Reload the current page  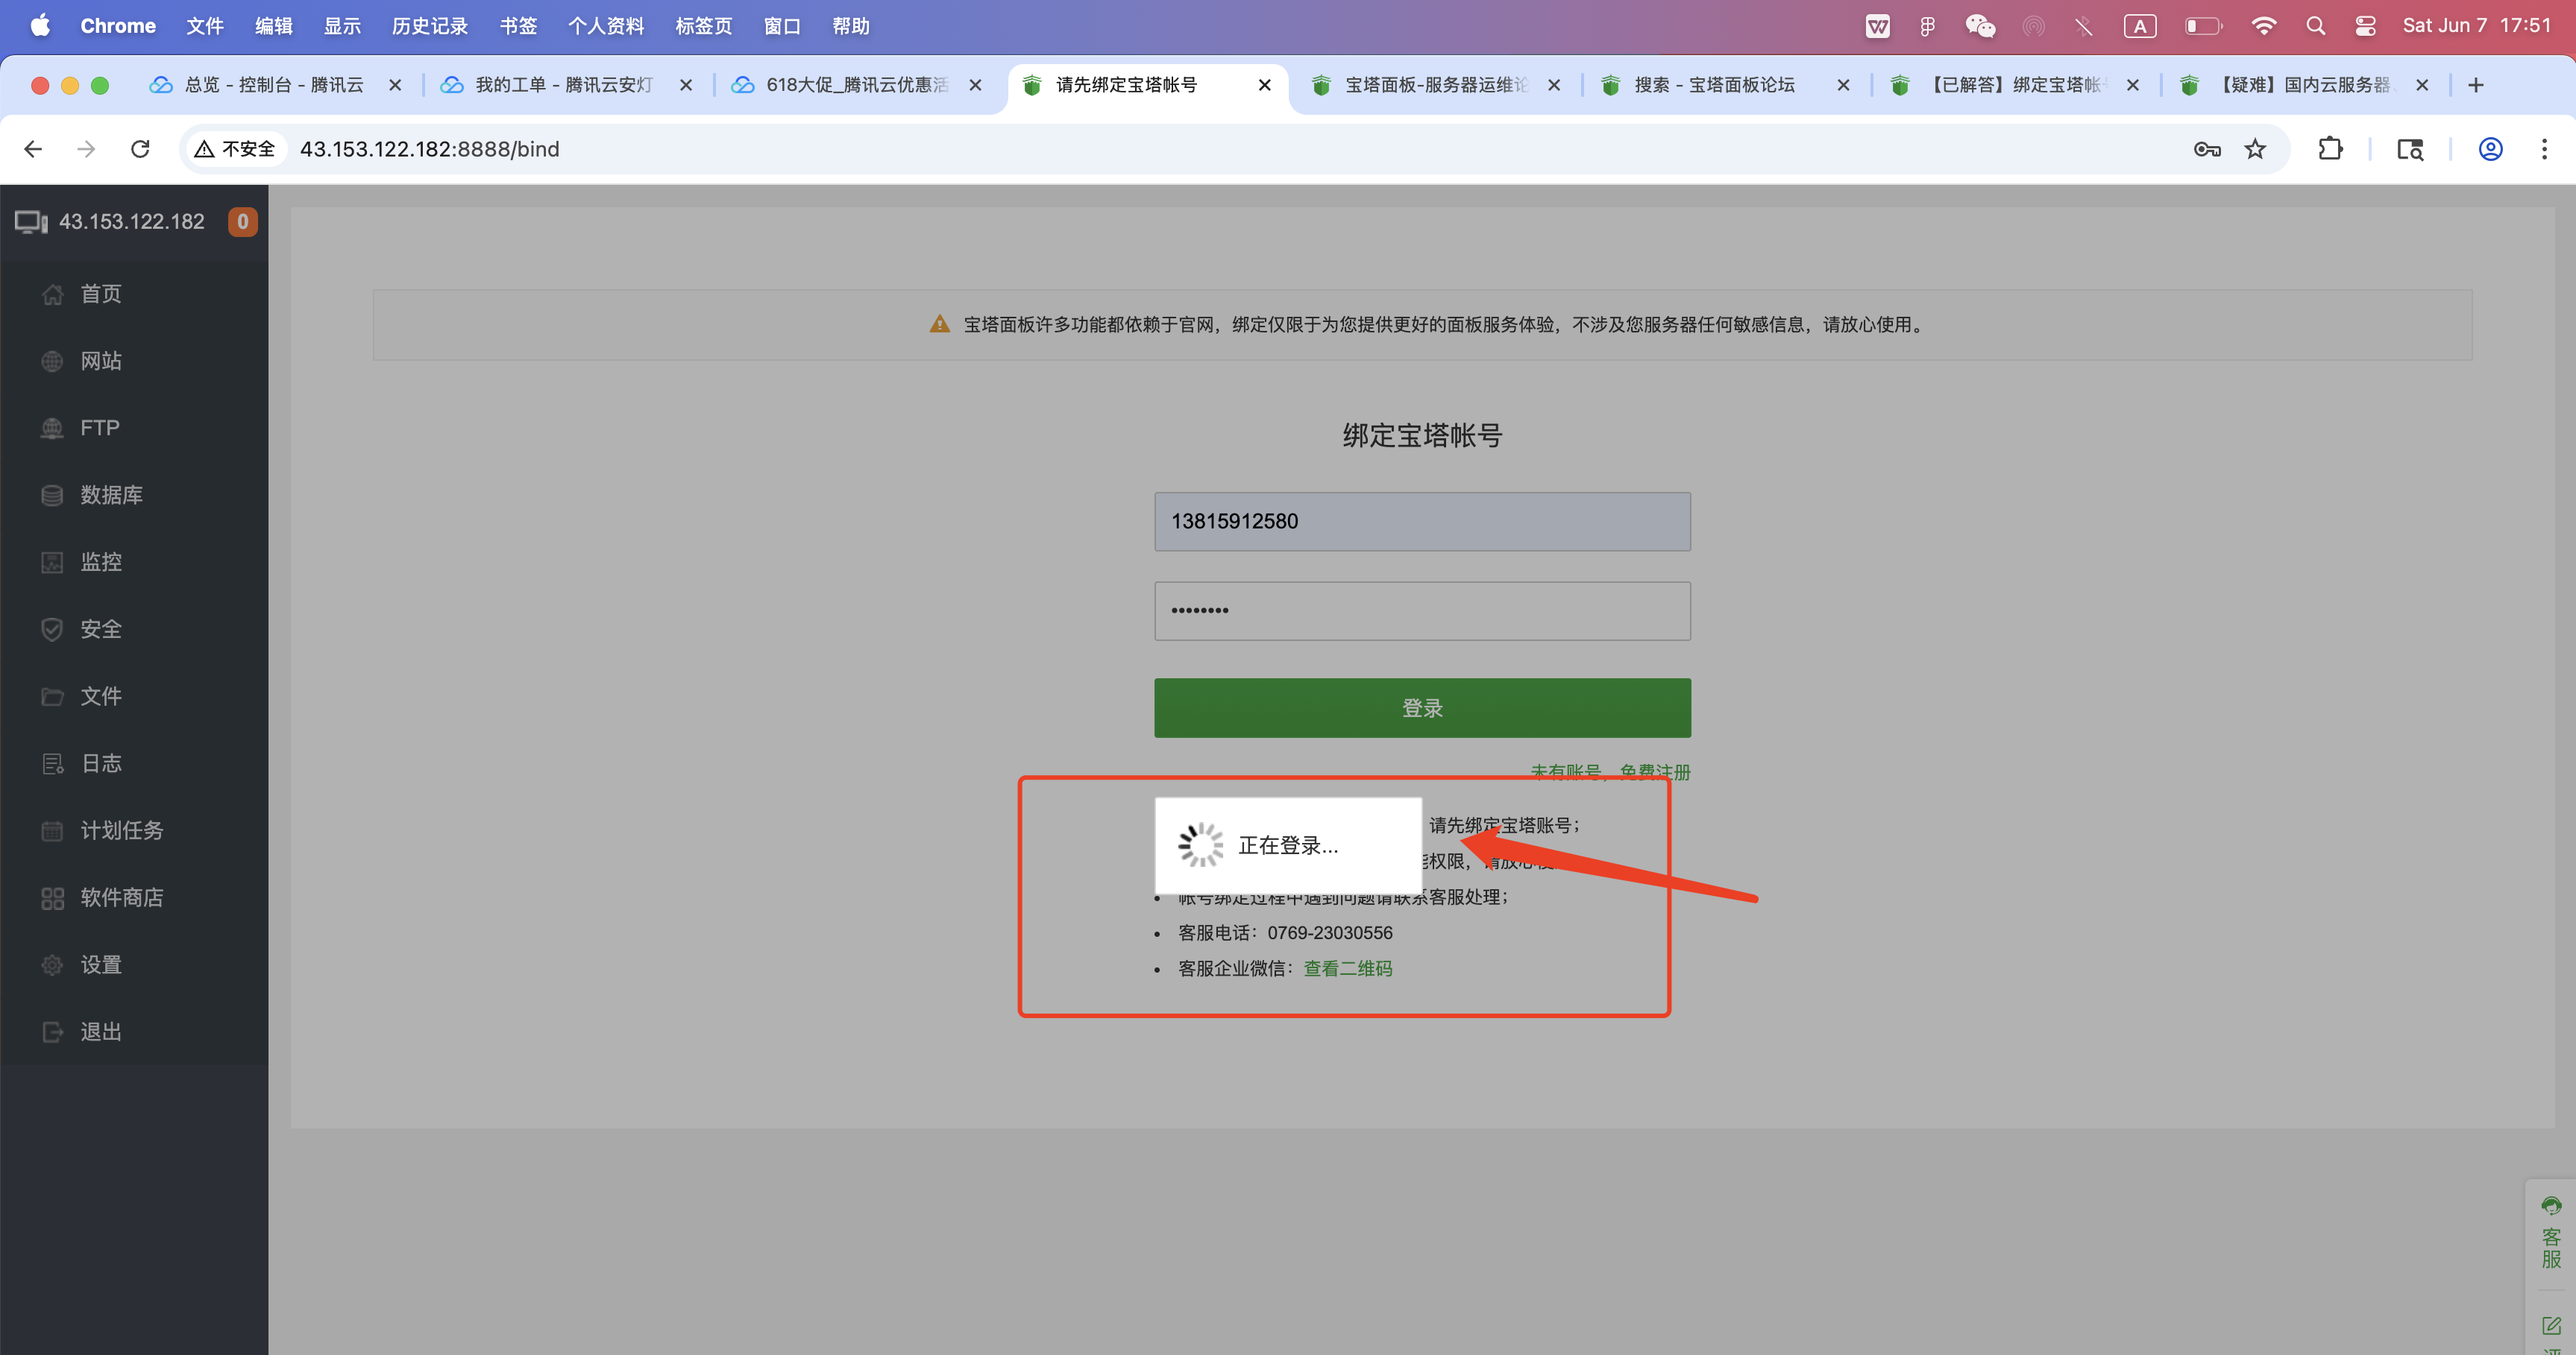[x=140, y=149]
